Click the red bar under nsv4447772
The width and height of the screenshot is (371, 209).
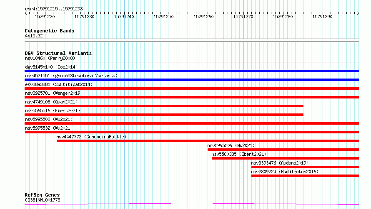(208, 141)
